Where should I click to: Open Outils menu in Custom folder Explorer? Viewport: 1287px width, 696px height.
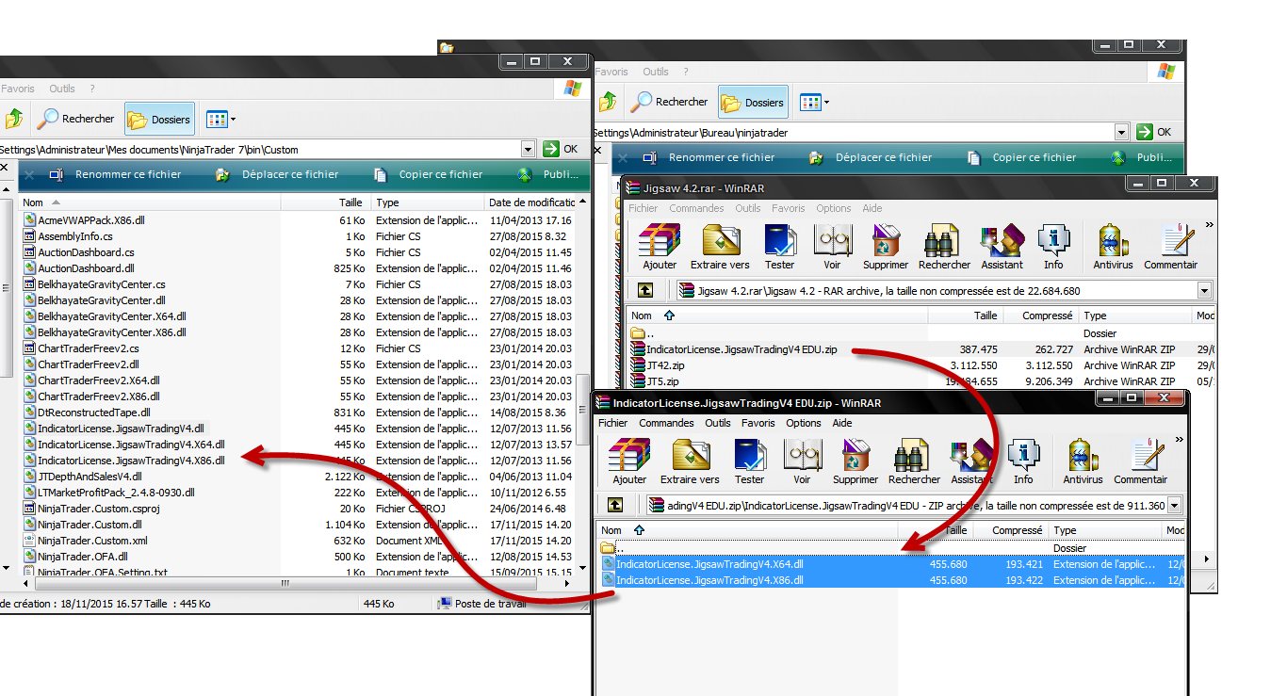(x=62, y=89)
